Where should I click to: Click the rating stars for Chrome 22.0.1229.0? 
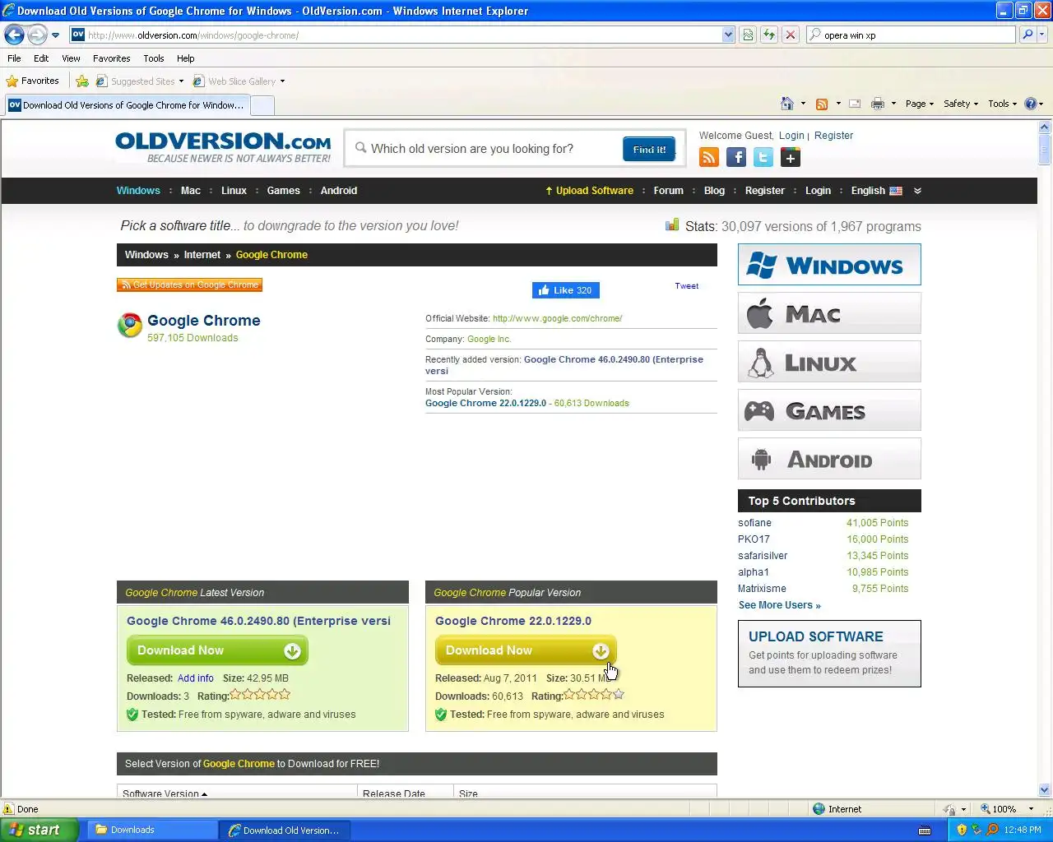[594, 695]
